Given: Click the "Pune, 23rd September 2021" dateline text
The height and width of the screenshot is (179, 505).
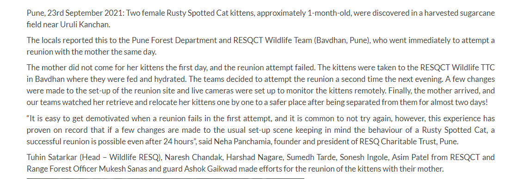Looking at the screenshot, I should pyautogui.click(x=75, y=13).
